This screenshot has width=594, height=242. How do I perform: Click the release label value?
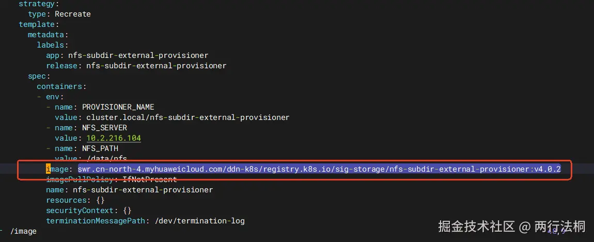pos(157,66)
